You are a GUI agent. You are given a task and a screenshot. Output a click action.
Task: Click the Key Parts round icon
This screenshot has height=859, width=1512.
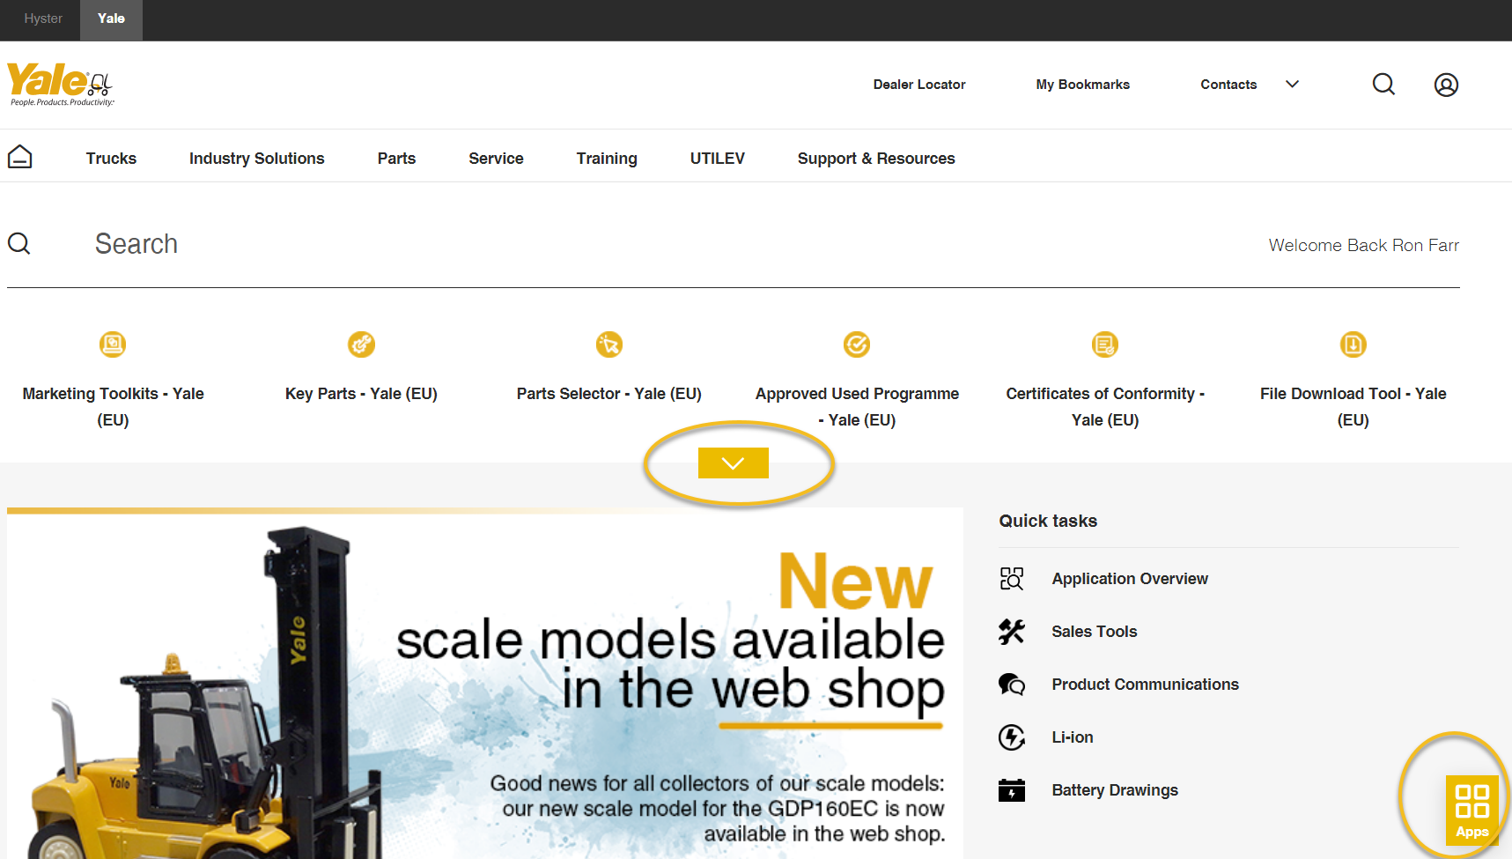[361, 344]
